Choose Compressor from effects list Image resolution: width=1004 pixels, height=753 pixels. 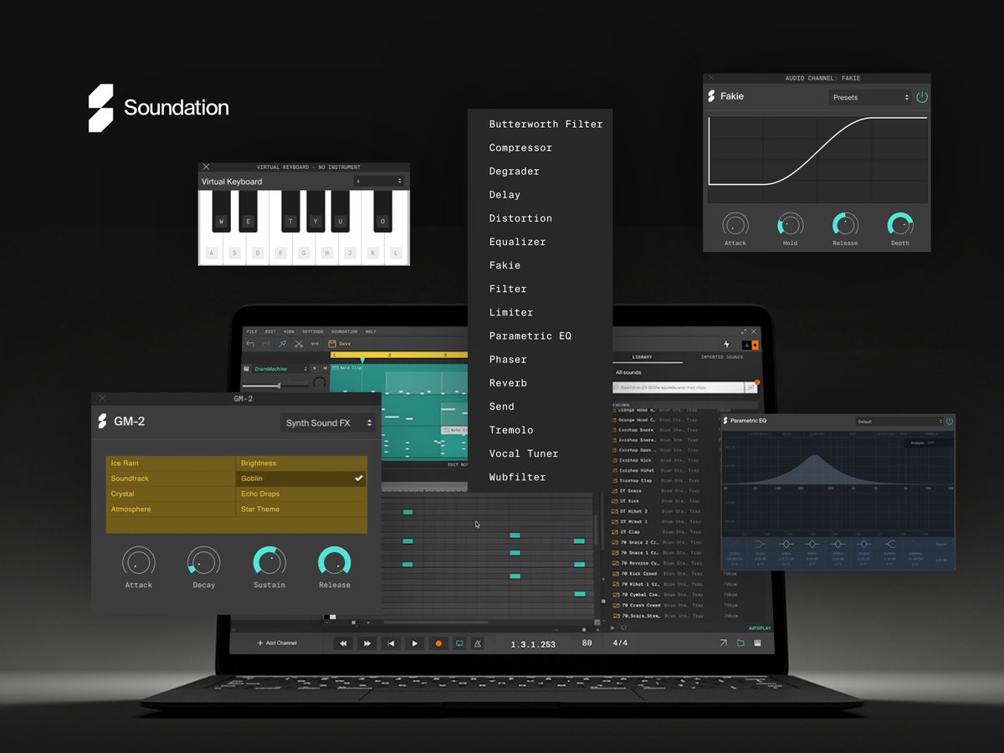tap(520, 147)
